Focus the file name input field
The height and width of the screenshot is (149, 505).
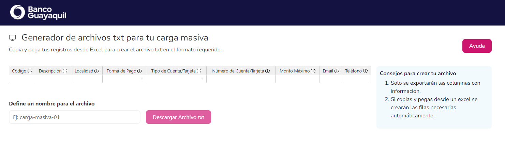[x=75, y=117]
